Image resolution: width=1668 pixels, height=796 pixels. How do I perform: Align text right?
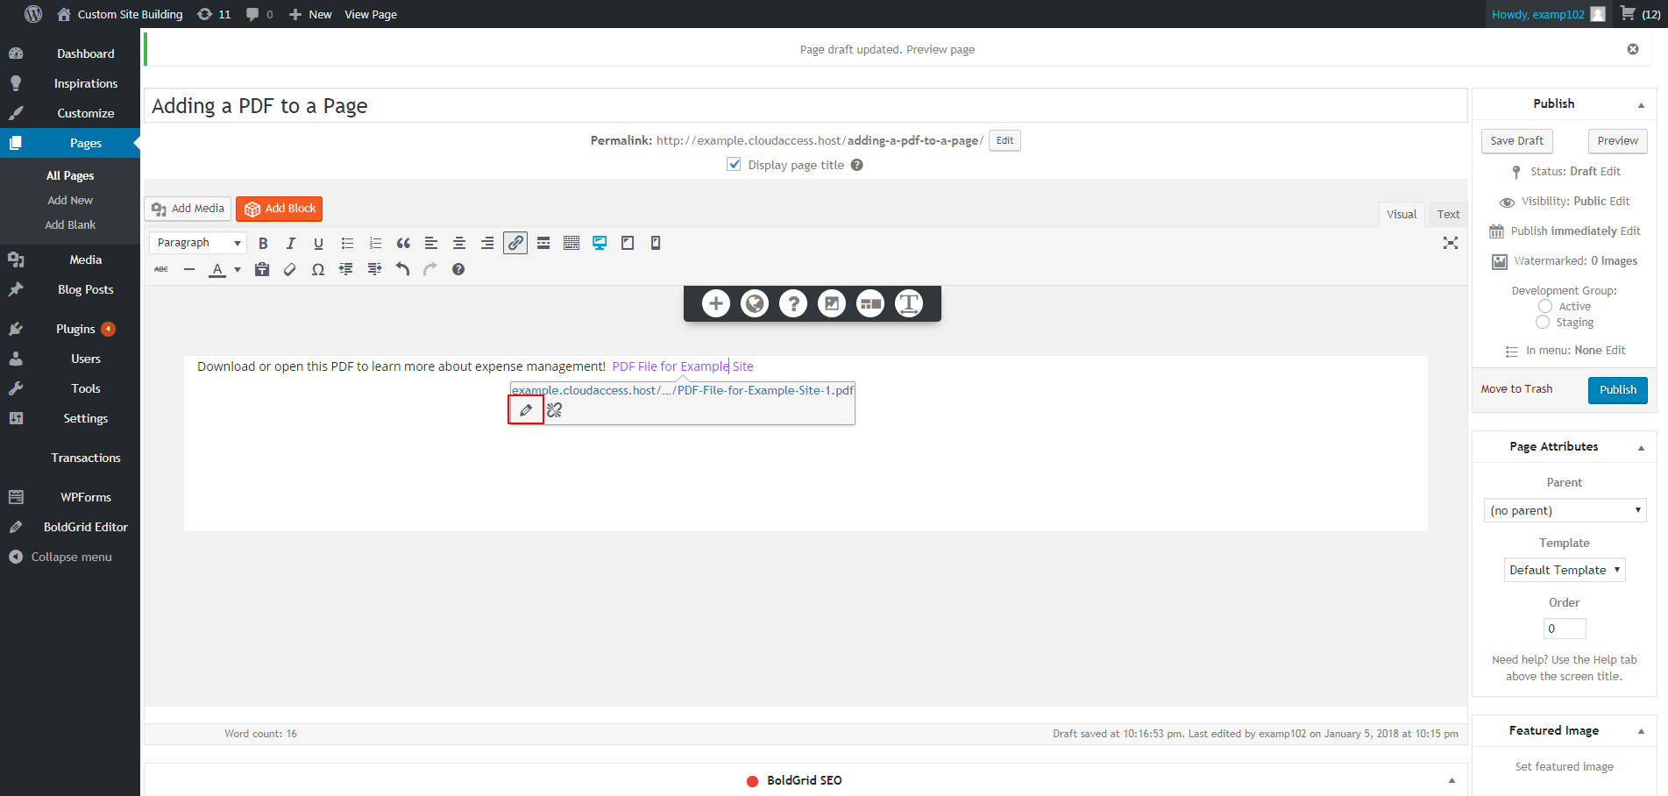(487, 243)
